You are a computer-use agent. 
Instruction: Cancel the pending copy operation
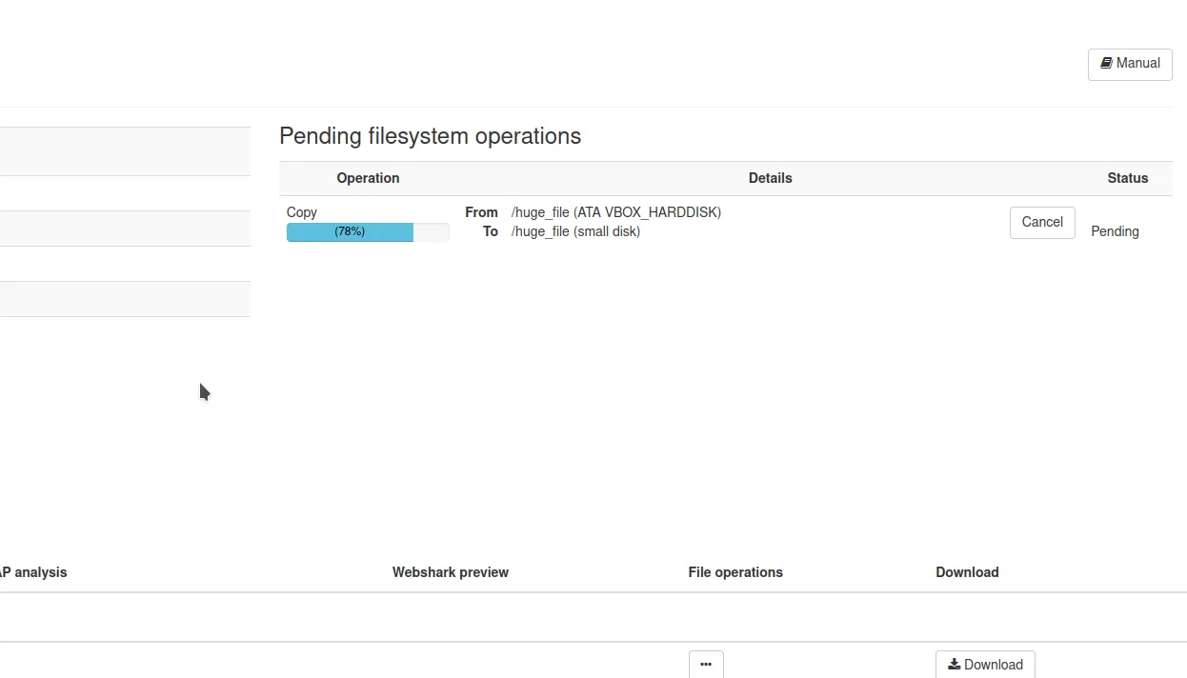1041,222
